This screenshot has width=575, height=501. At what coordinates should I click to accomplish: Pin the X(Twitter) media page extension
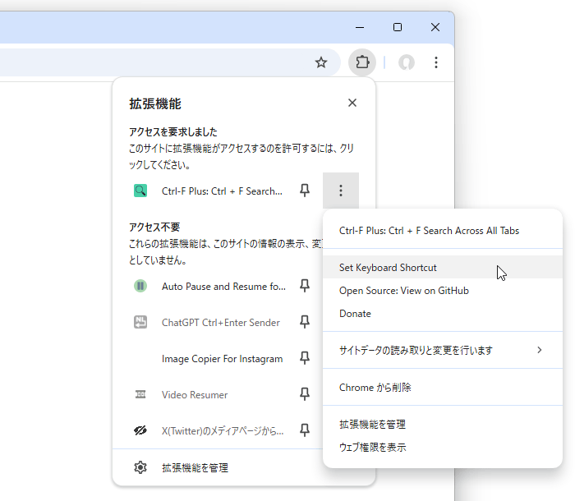pyautogui.click(x=305, y=430)
